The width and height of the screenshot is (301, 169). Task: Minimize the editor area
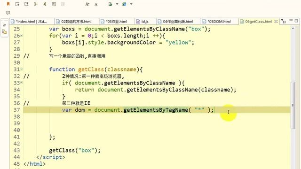(291, 20)
